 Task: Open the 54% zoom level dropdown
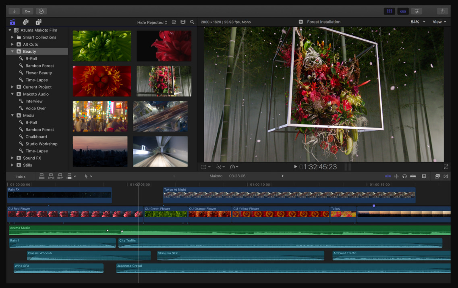(x=418, y=22)
